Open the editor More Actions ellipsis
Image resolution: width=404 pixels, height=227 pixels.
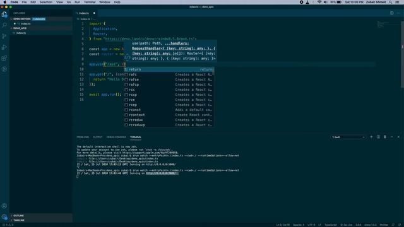(x=398, y=13)
